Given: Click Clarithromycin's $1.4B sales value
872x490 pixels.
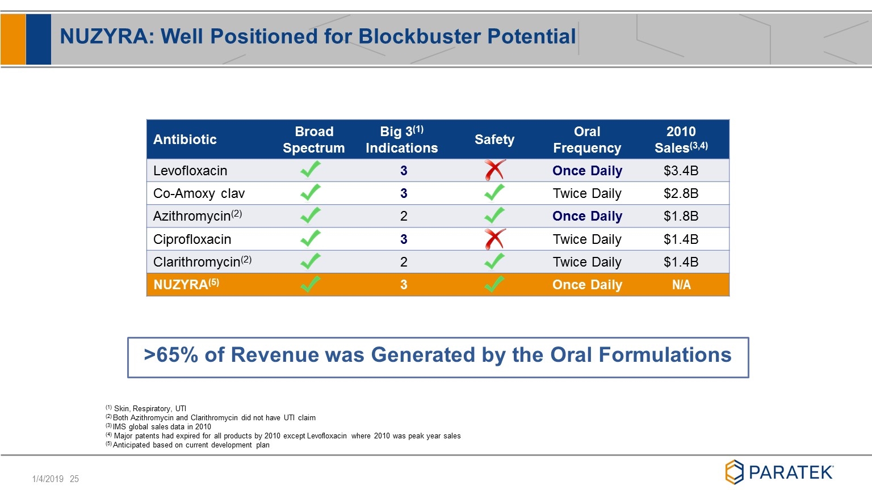Looking at the screenshot, I should pyautogui.click(x=681, y=262).
